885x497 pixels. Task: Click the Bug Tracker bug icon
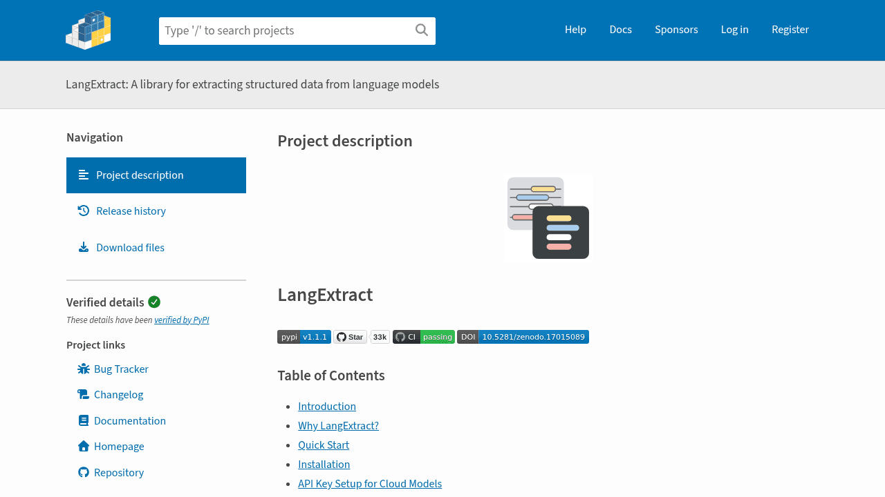[x=82, y=369]
